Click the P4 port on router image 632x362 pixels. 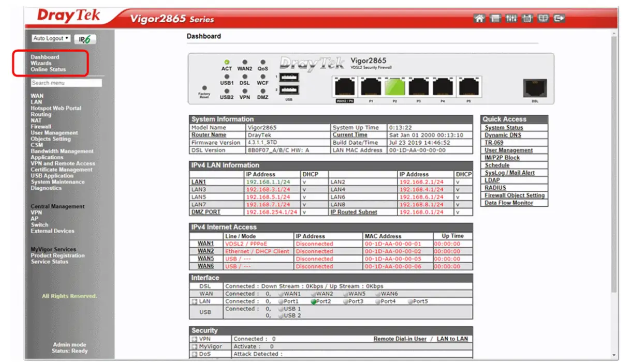click(x=443, y=87)
